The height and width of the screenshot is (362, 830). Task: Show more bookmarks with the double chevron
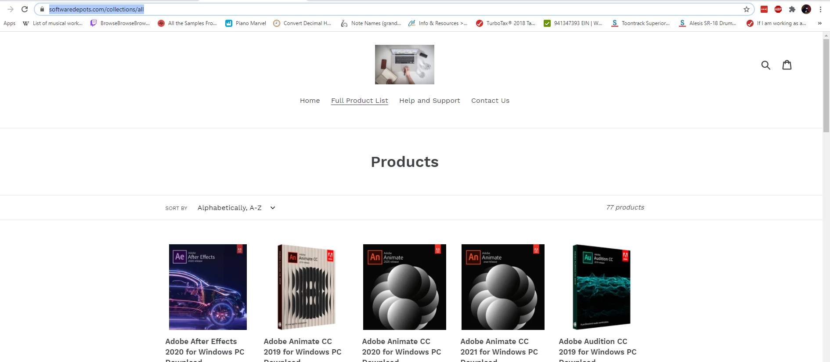click(x=819, y=23)
